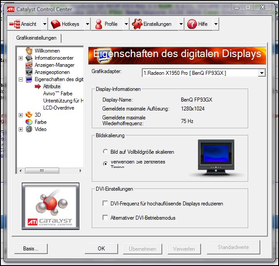Click the Anzeigeoptionen tree entry
Image resolution: width=279 pixels, height=266 pixels.
point(52,72)
